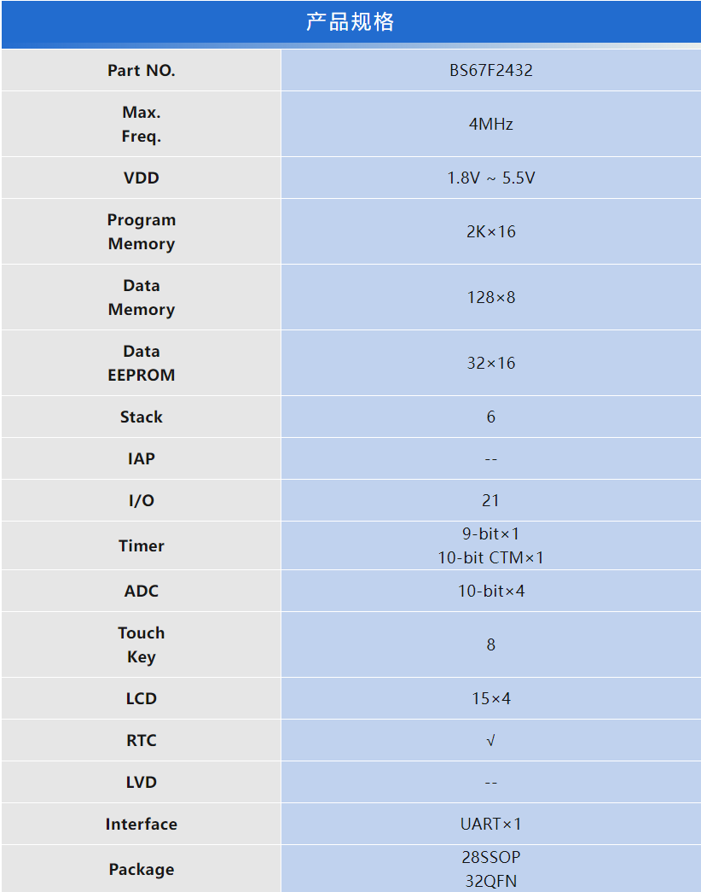Click the Program Memory label

coord(141,231)
